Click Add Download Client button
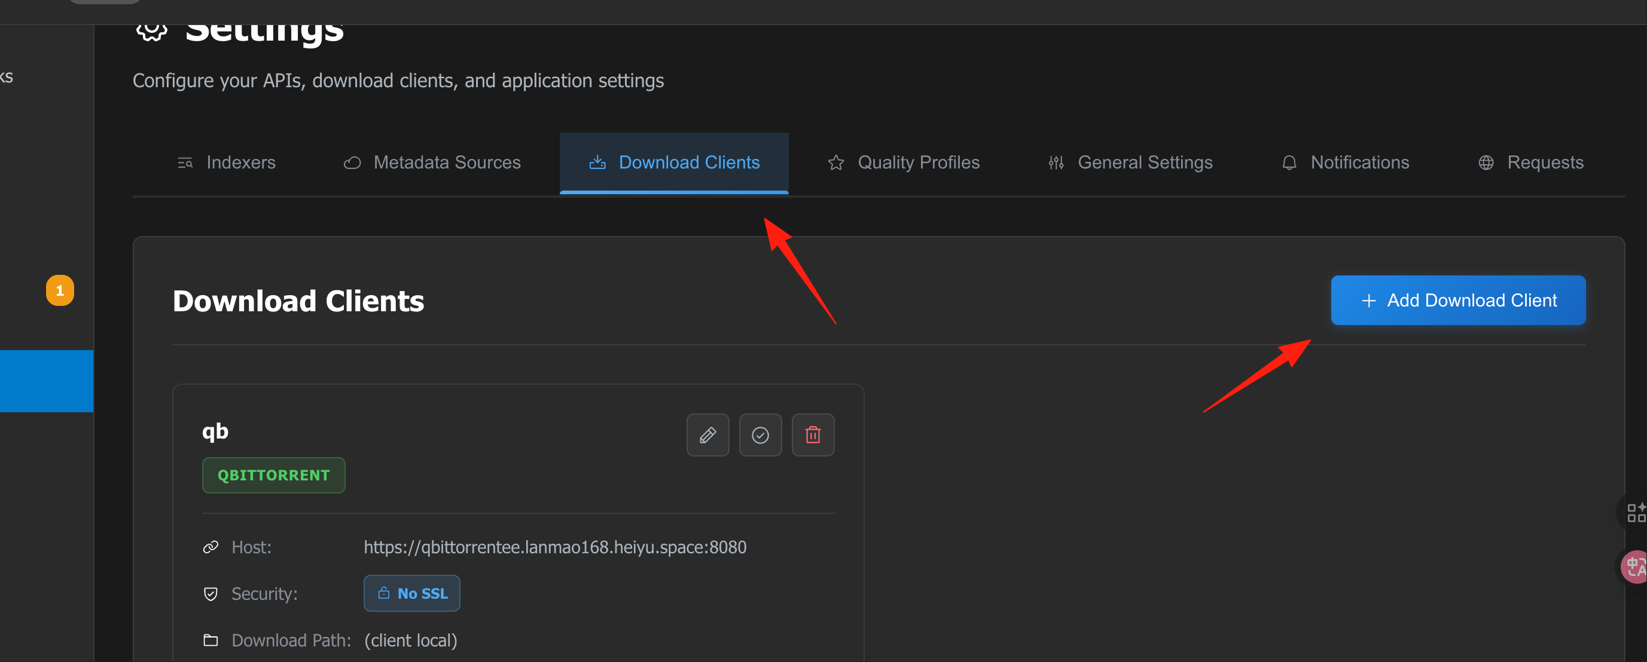This screenshot has width=1647, height=662. coord(1458,301)
